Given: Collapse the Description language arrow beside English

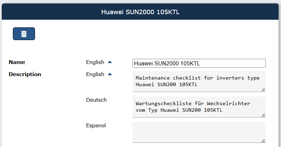Looking at the screenshot, I should click(110, 74).
